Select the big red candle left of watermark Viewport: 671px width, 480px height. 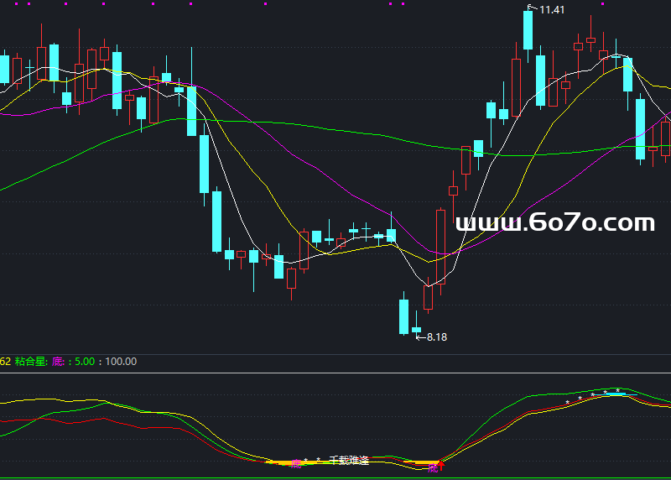pyautogui.click(x=440, y=247)
